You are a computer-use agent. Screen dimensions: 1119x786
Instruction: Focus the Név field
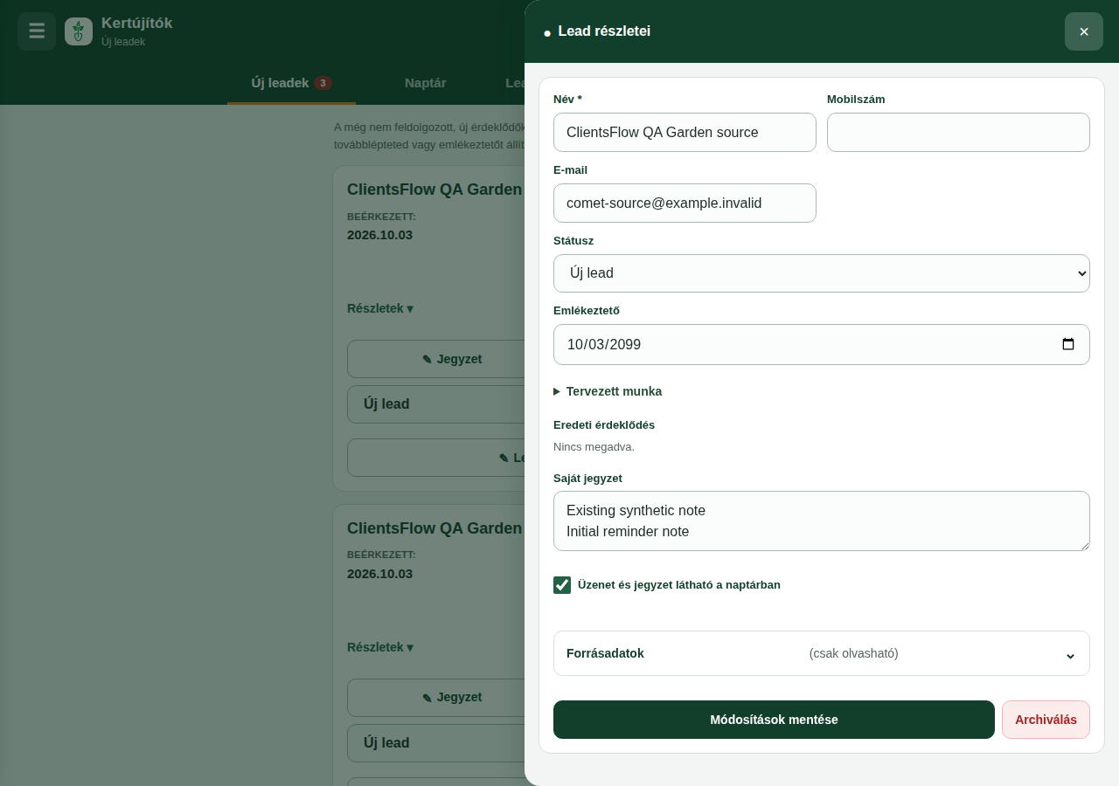685,133
